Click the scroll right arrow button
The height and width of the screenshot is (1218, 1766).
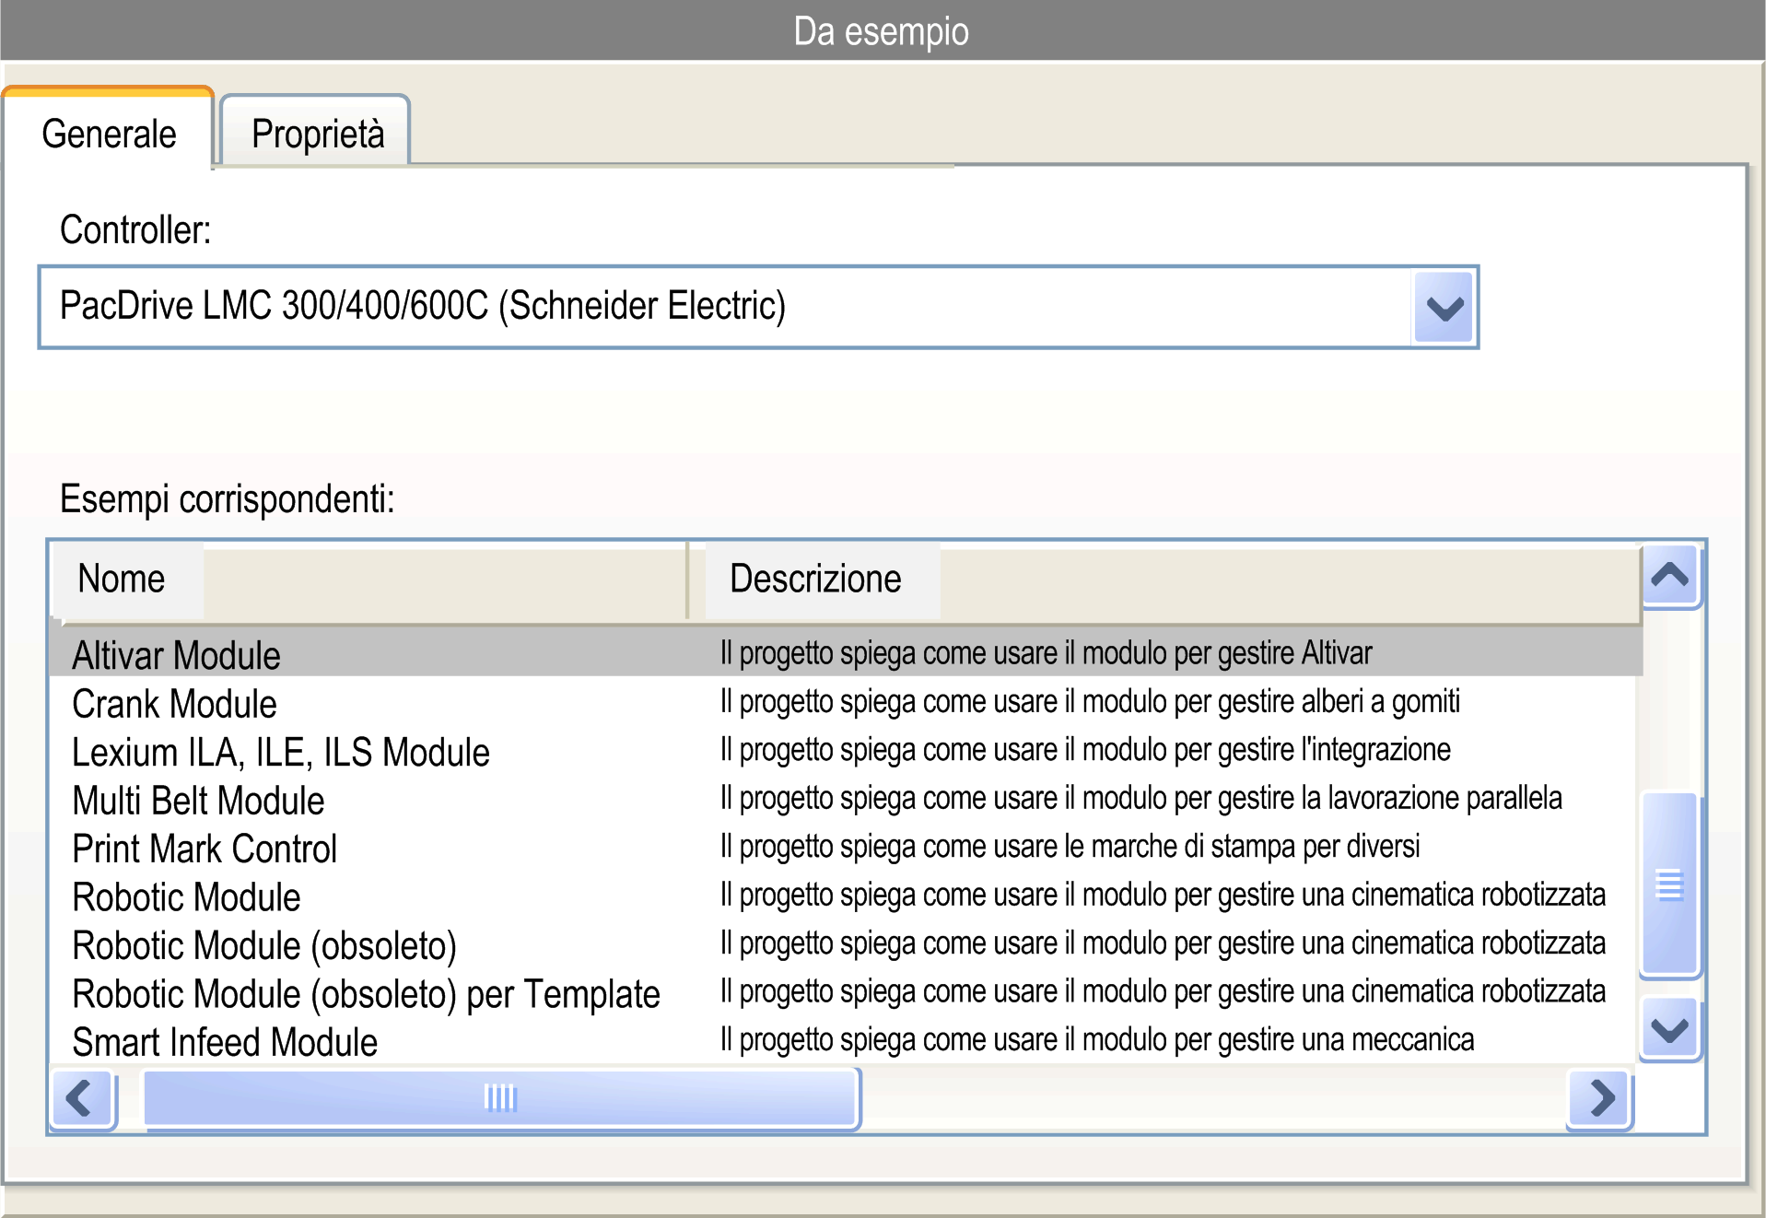1601,1098
